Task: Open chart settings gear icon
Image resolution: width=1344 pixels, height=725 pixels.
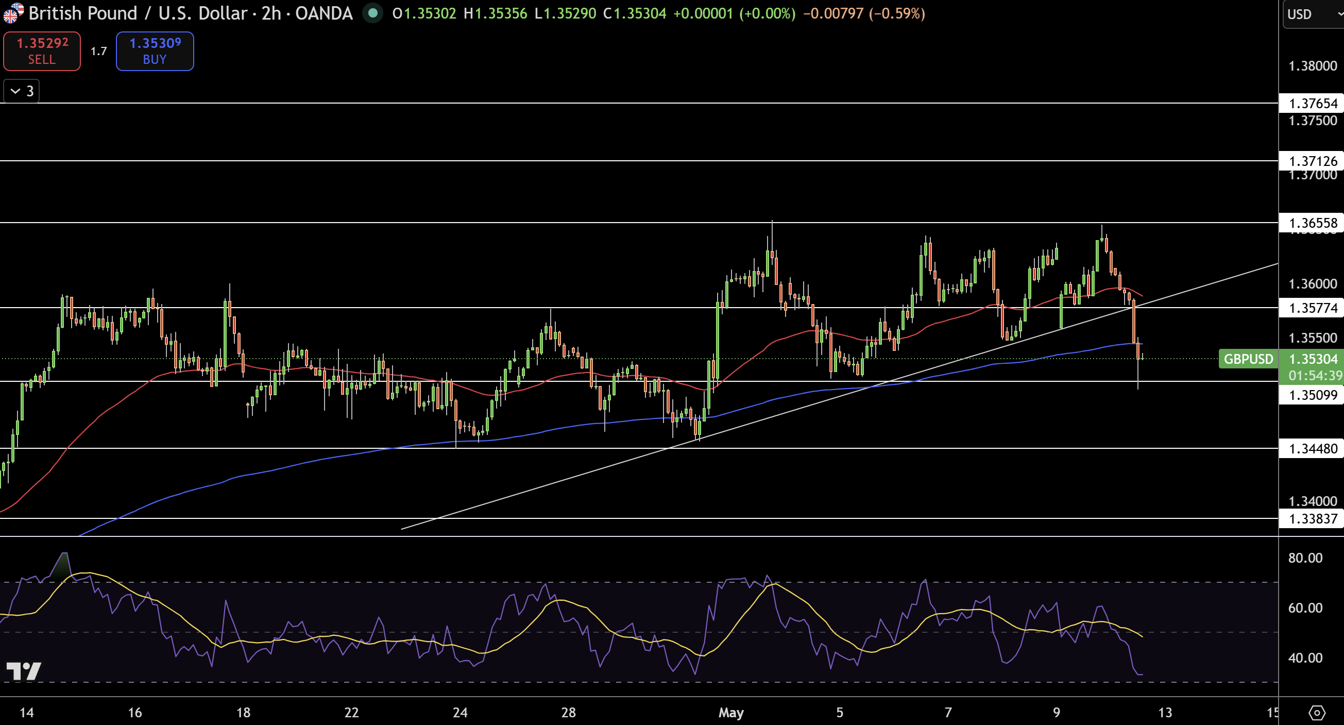Action: click(x=1317, y=713)
